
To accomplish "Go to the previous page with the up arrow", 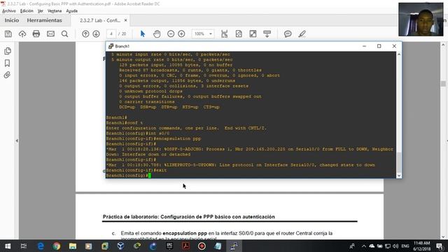I will coord(85,34).
